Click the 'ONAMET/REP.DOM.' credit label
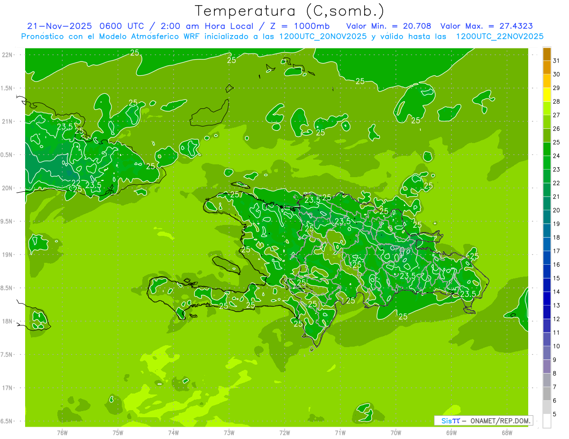 (500, 421)
